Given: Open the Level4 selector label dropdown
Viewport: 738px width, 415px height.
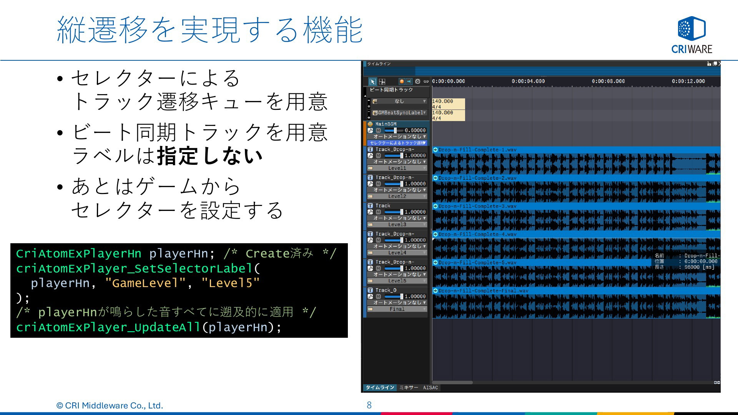Looking at the screenshot, I should coord(397,253).
